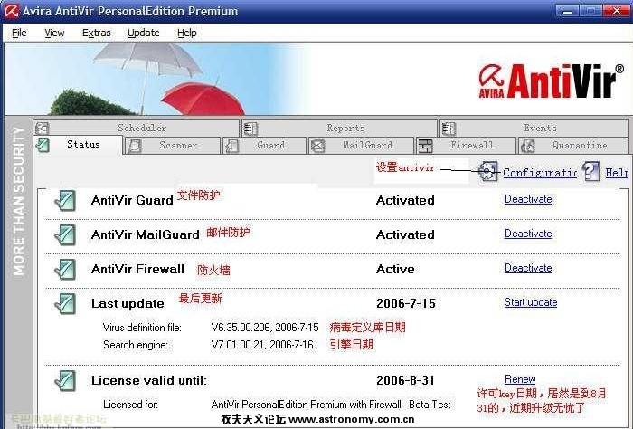Switch to the Scanner tab
The width and height of the screenshot is (633, 429).
click(x=173, y=146)
